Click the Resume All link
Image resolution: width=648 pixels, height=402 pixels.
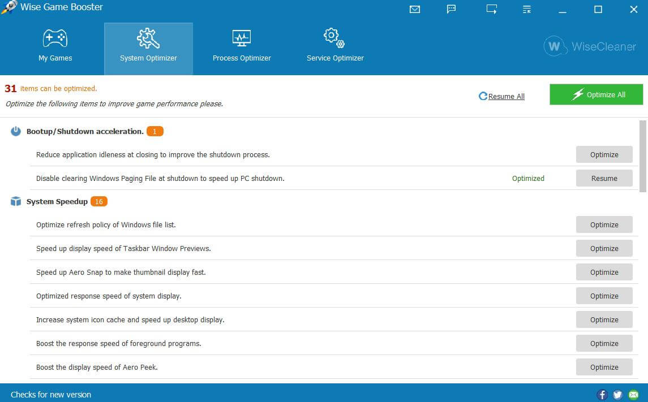pyautogui.click(x=501, y=96)
